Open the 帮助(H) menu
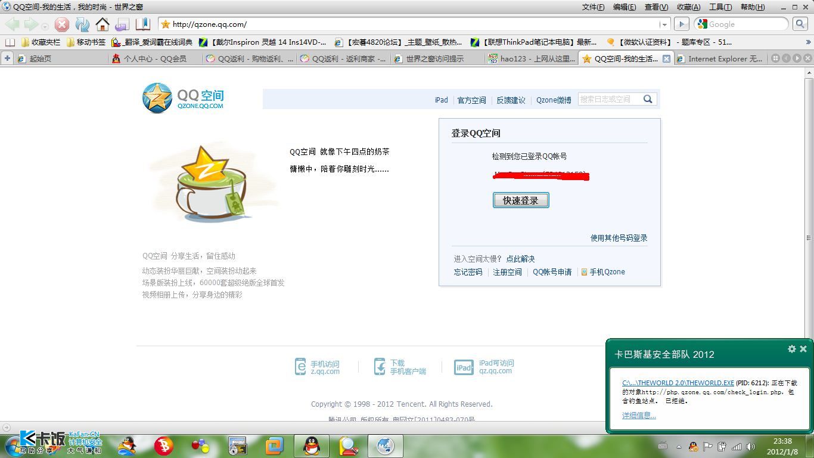The image size is (814, 458). (x=752, y=7)
